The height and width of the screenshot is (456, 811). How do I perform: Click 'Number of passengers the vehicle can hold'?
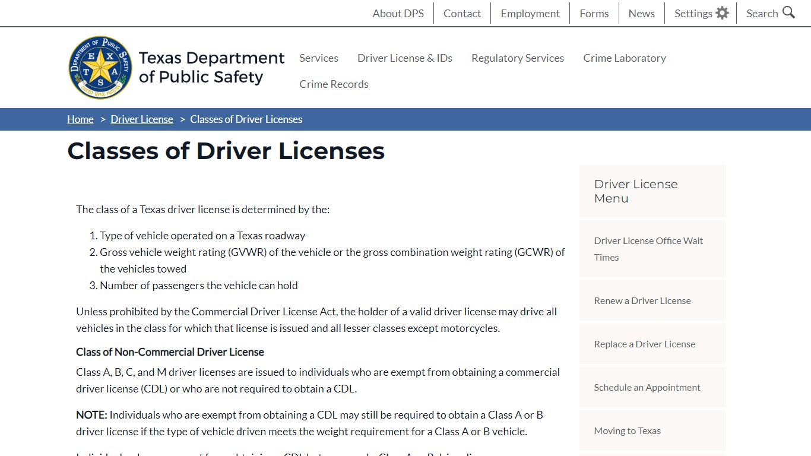[x=199, y=285]
